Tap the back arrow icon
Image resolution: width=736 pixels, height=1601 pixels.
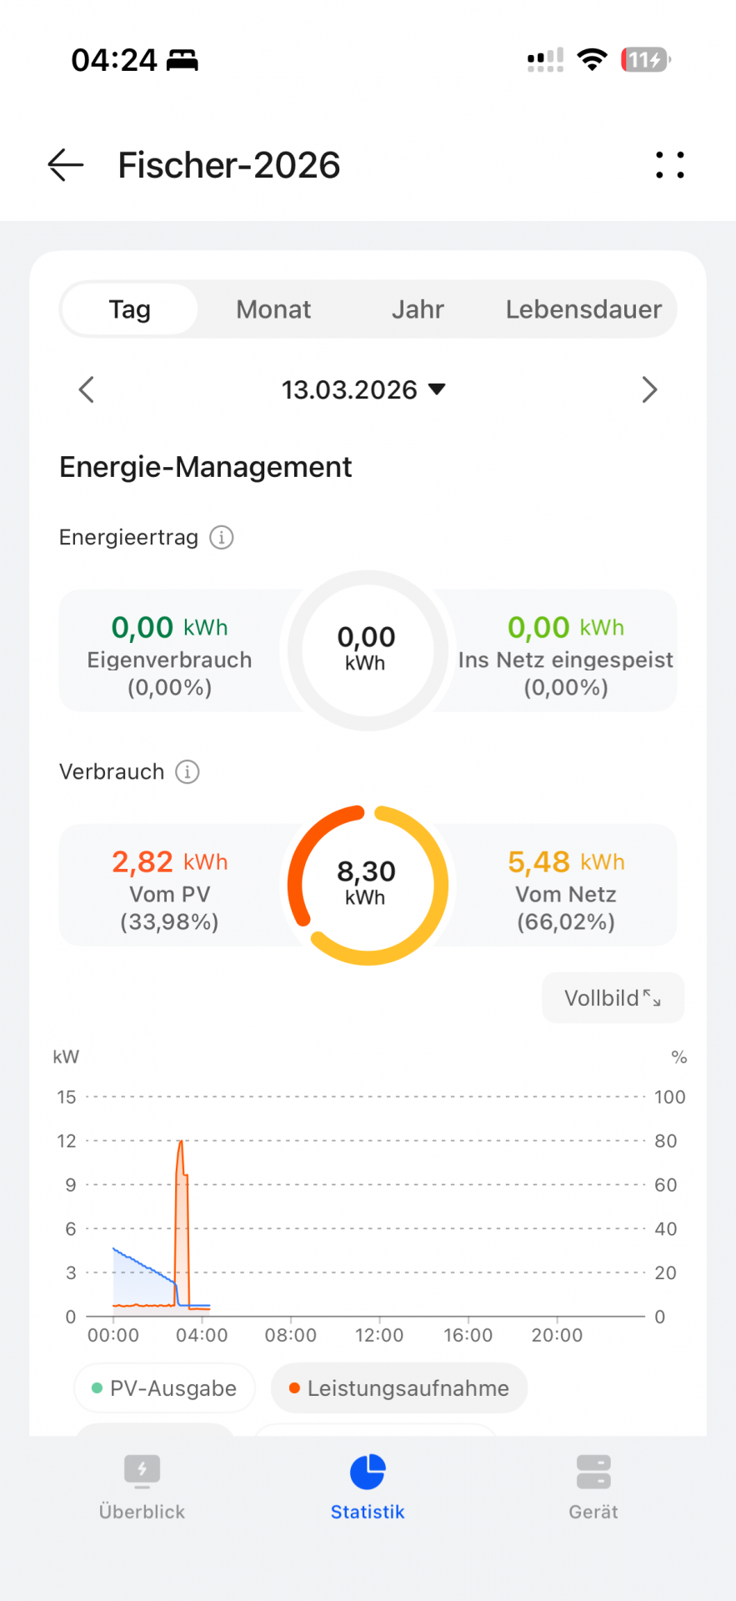pos(66,165)
